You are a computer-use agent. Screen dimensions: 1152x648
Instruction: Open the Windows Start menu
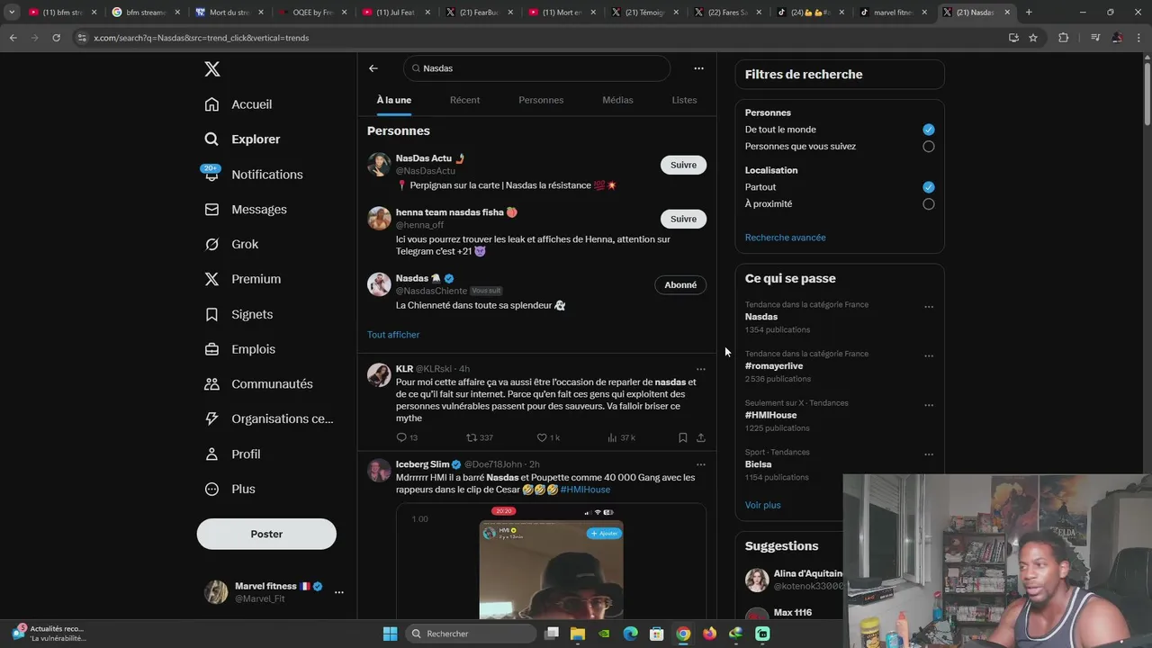click(390, 634)
